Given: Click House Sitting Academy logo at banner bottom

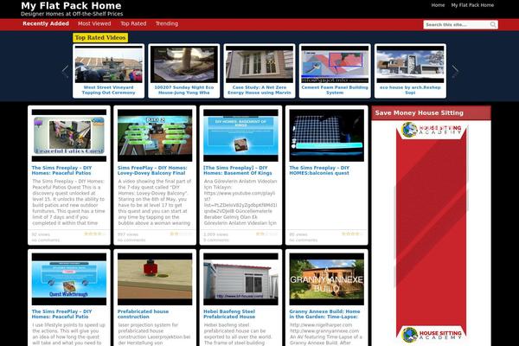Looking at the screenshot, I should 432,335.
